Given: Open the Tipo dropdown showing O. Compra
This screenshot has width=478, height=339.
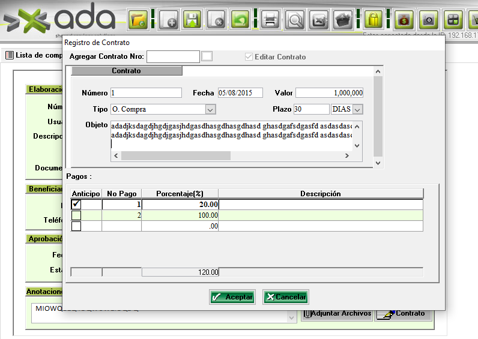Looking at the screenshot, I should click(x=210, y=109).
